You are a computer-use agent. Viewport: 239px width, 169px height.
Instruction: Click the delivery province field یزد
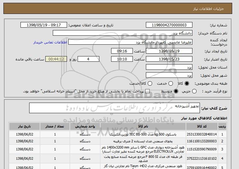point(169,67)
